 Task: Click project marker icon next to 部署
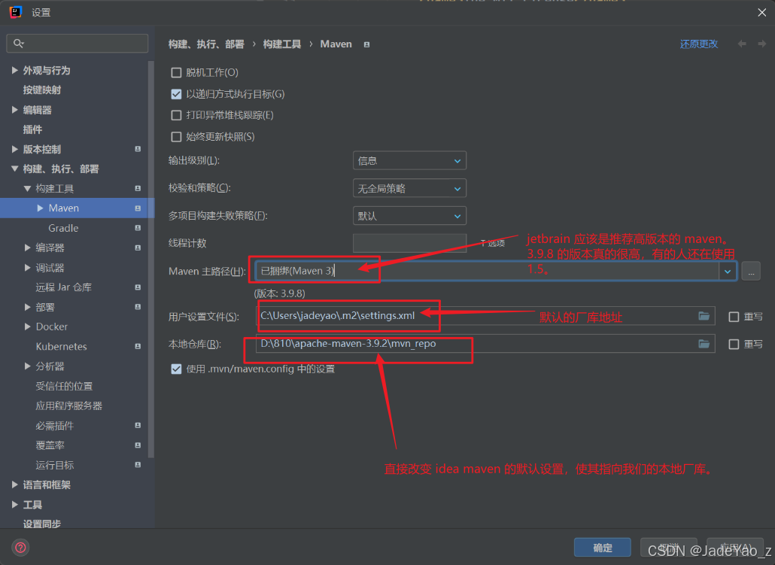pos(138,307)
